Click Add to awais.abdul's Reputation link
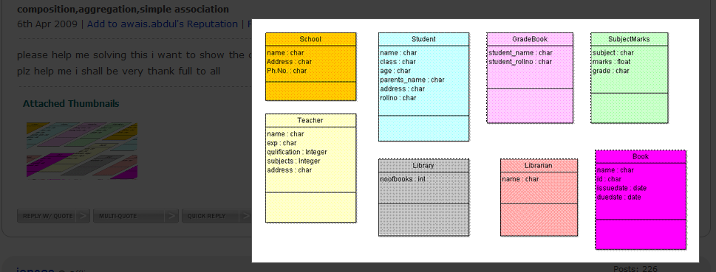This screenshot has height=272, width=716. tap(163, 24)
